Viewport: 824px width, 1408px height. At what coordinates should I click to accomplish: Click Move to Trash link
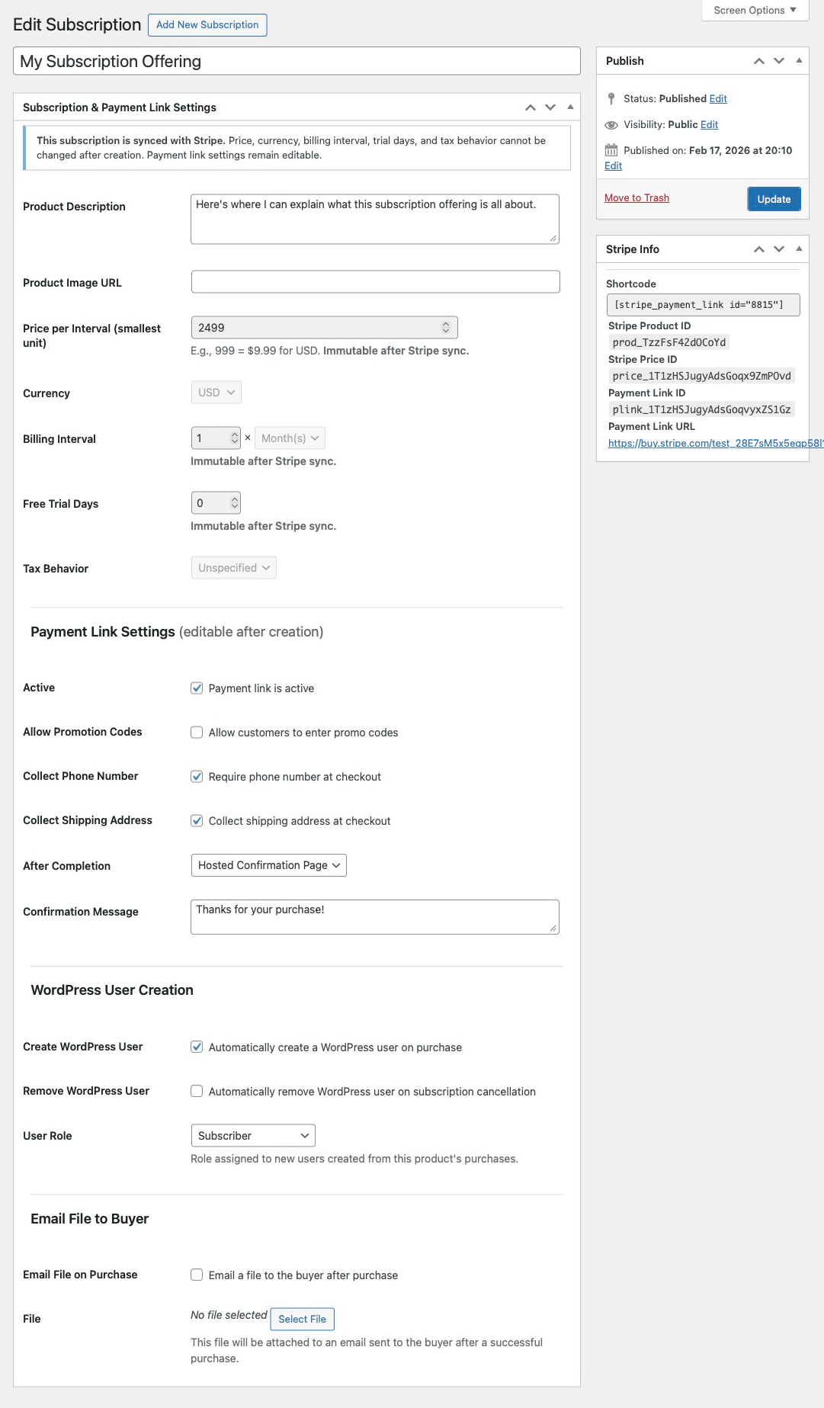(636, 197)
